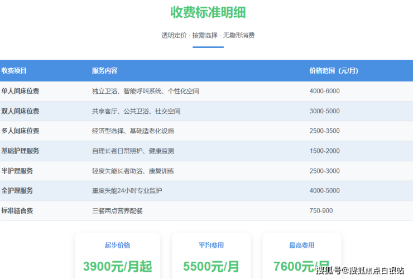Click the 标准膳食费 row label
Image resolution: width=413 pixels, height=279 pixels.
(17, 211)
